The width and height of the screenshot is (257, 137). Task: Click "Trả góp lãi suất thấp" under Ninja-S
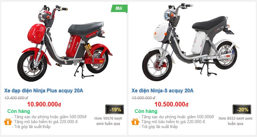158,127
